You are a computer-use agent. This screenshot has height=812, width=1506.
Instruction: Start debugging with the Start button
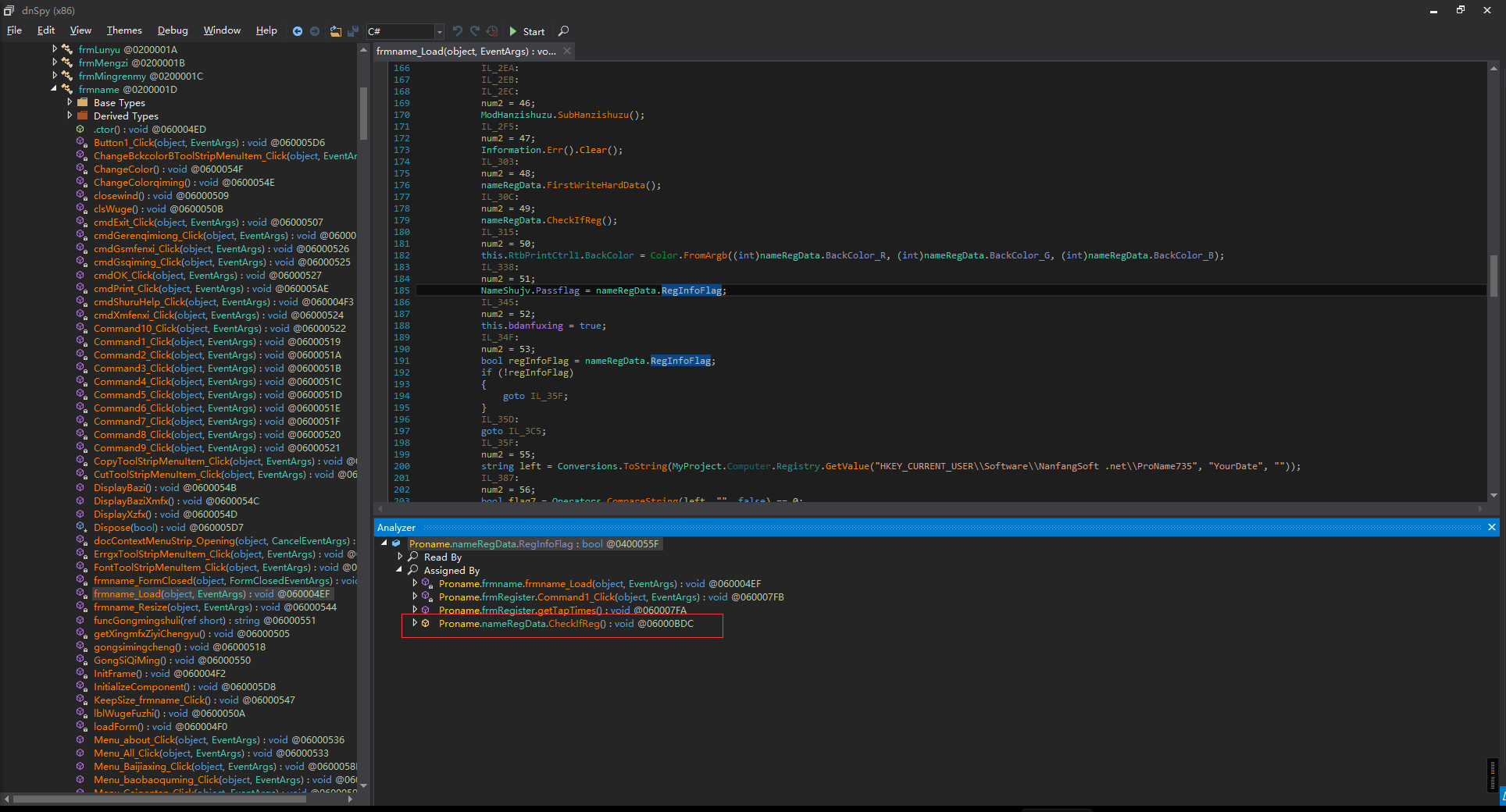point(527,31)
